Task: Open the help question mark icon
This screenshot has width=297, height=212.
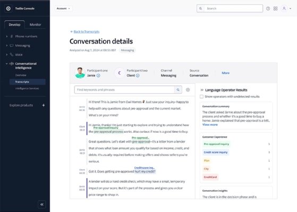Action: point(268,9)
